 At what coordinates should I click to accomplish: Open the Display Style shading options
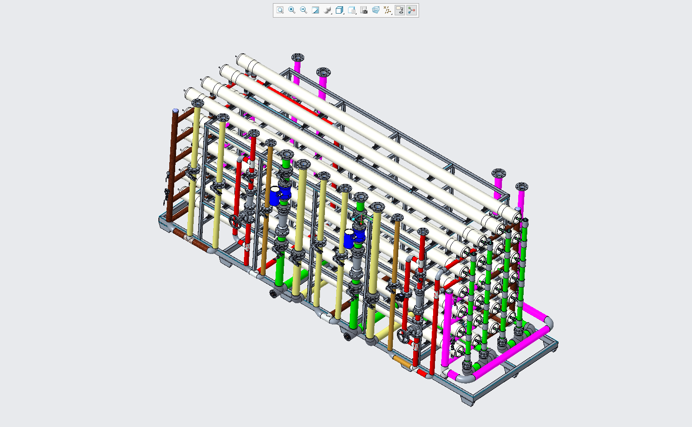click(328, 10)
